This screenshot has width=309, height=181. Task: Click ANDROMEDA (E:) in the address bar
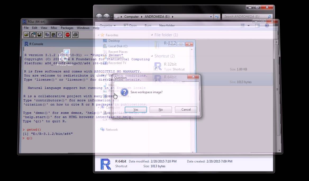coord(157,17)
